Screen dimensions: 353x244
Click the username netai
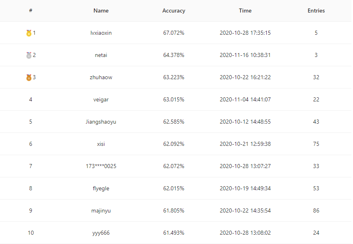[101, 55]
